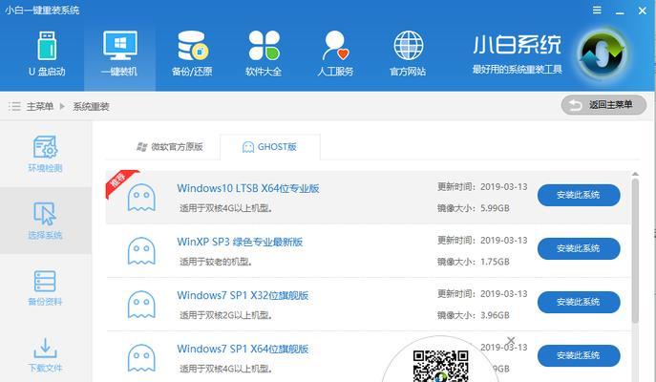Click 最好用的系统重装工具 slogan
The image size is (656, 382).
point(518,69)
